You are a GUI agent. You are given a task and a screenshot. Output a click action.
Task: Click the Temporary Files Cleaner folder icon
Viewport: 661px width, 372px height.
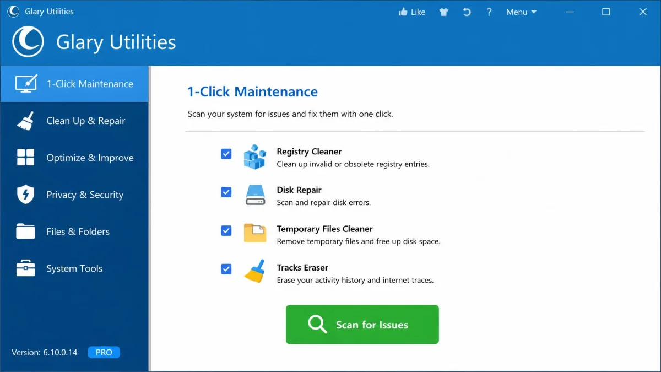(255, 233)
